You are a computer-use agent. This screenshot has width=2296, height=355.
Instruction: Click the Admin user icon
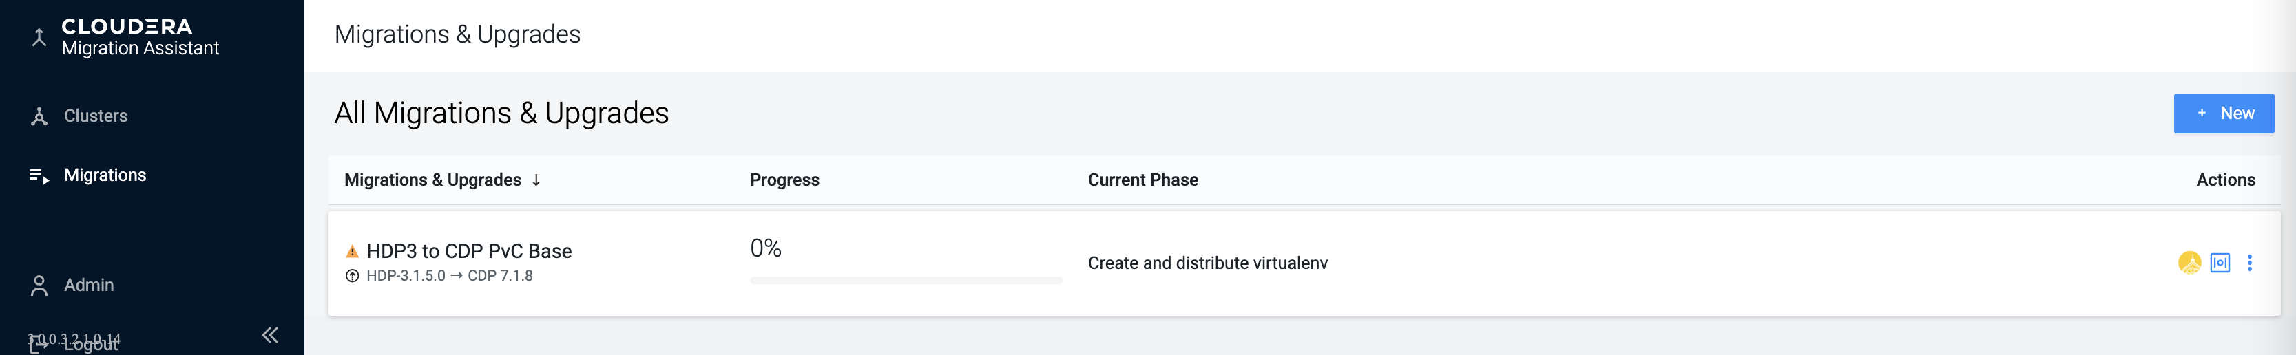(39, 286)
